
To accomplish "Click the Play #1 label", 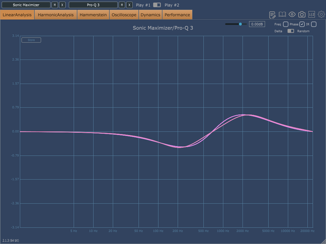I will [x=143, y=5].
